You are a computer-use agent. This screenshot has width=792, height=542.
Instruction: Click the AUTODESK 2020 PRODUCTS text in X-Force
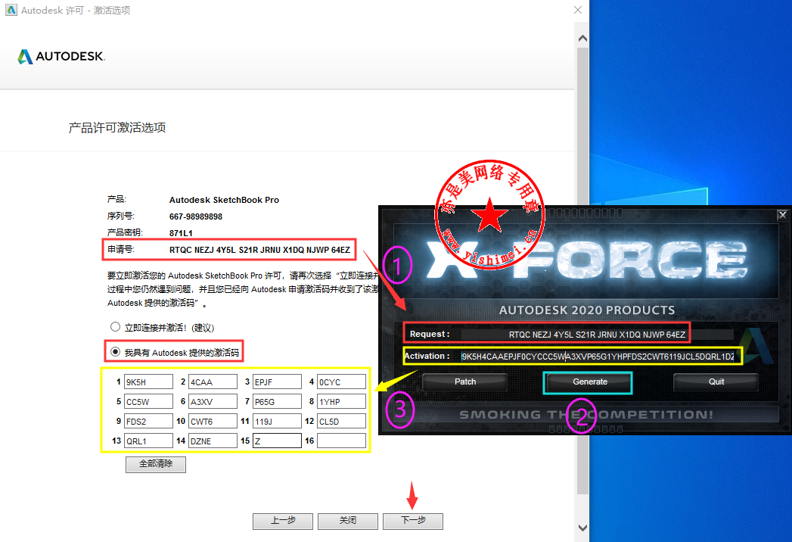[x=587, y=310]
